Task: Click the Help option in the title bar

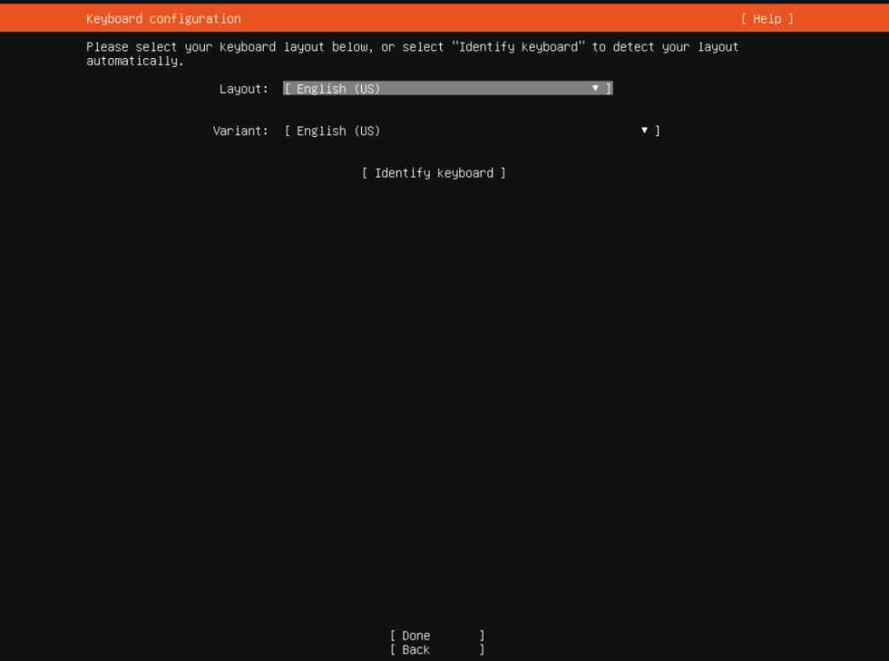Action: pyautogui.click(x=766, y=18)
